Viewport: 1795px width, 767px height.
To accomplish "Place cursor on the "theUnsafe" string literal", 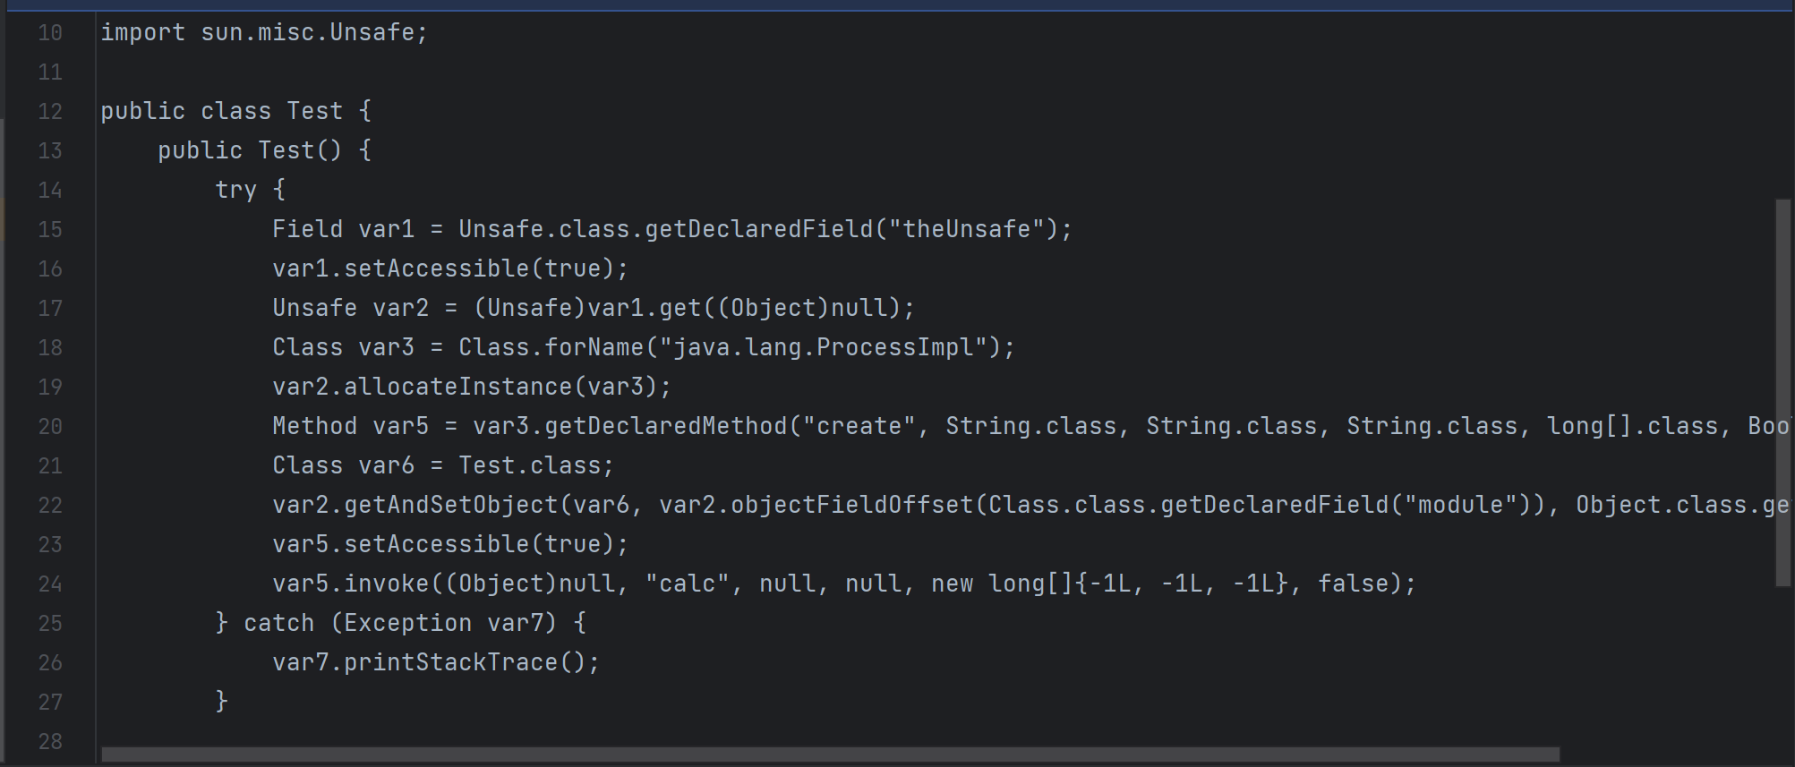I will point(973,230).
